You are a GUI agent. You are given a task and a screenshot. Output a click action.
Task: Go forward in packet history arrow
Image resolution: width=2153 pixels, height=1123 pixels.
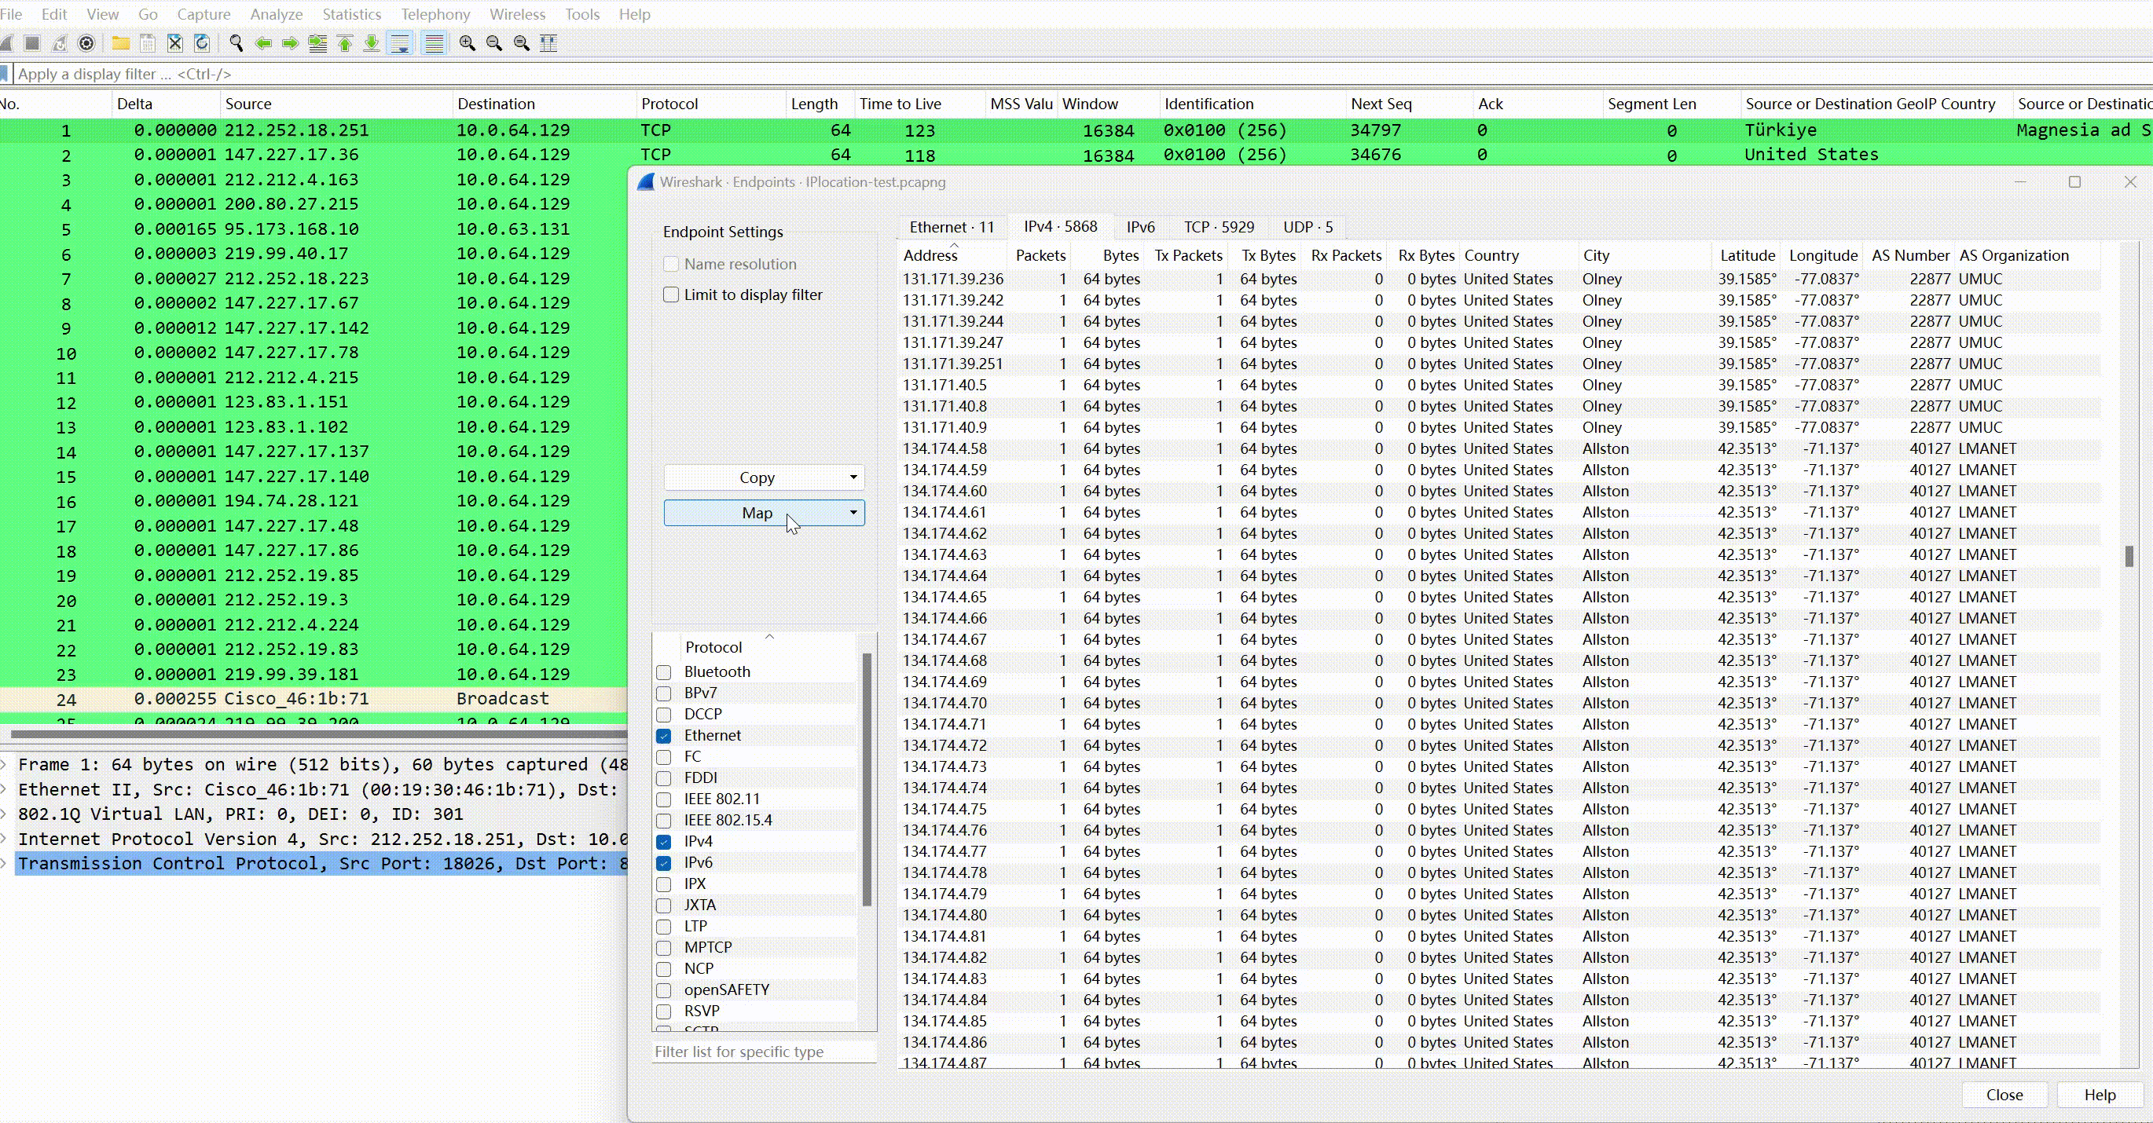[x=290, y=43]
